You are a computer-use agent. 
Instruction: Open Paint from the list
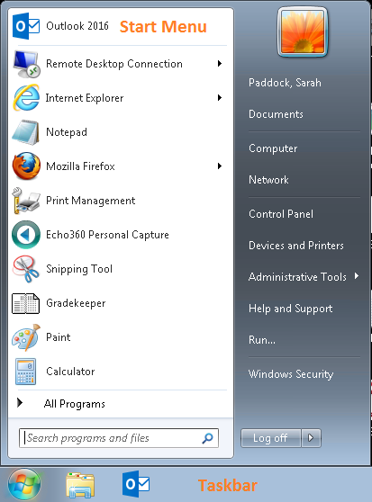coord(58,337)
